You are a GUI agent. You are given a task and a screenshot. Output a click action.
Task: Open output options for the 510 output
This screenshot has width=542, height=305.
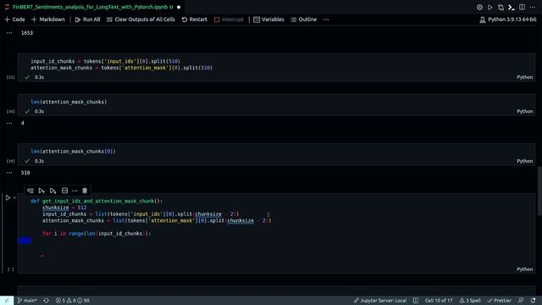(x=9, y=173)
